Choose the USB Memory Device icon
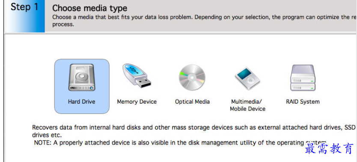Screen dimensions: 357x162 137,76
